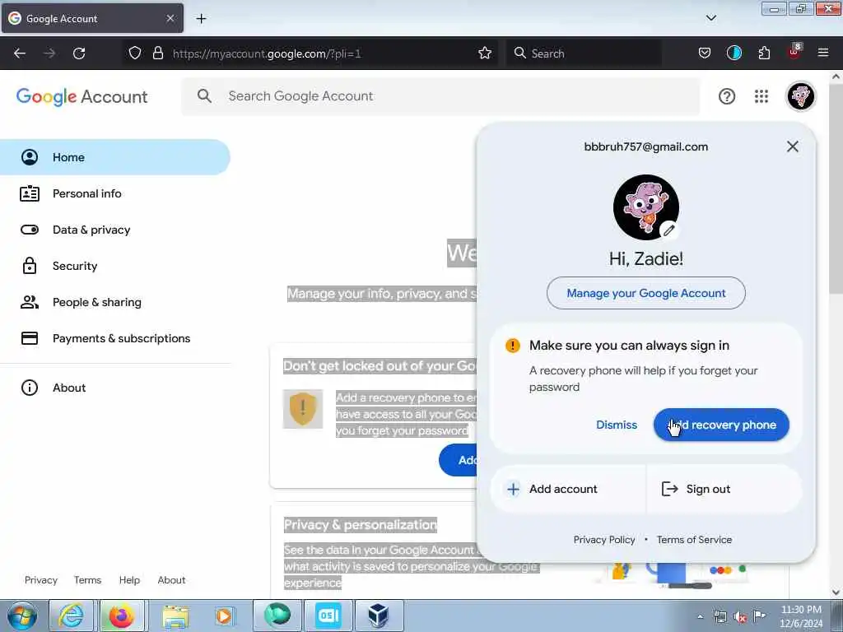Viewport: 843px width, 632px height.
Task: Click the page vertical scrollbar thumb
Action: pos(836,188)
